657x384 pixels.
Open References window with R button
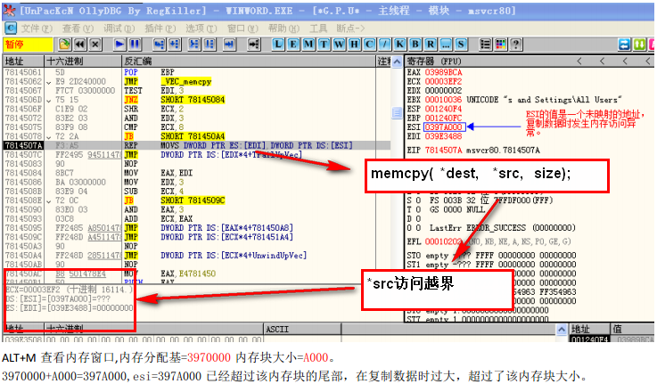click(431, 45)
